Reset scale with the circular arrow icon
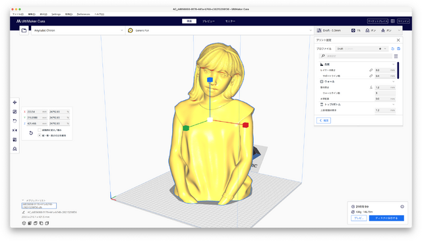Image resolution: width=422 pixels, height=241 pixels. 31,133
